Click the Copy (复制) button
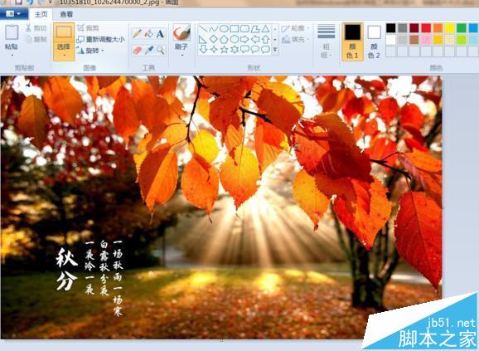The width and height of the screenshot is (479, 351). (36, 40)
